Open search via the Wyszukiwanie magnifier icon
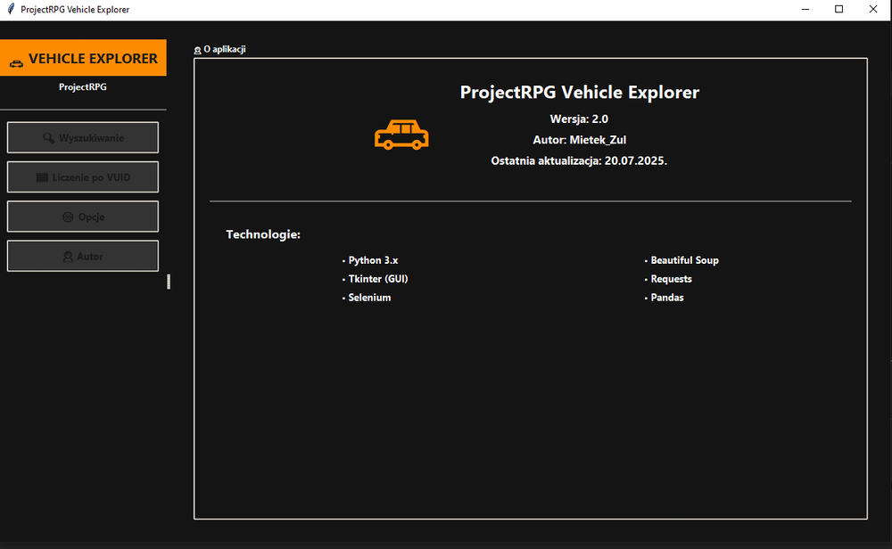Image resolution: width=892 pixels, height=549 pixels. (x=49, y=138)
